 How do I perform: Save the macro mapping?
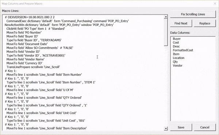point(181,127)
